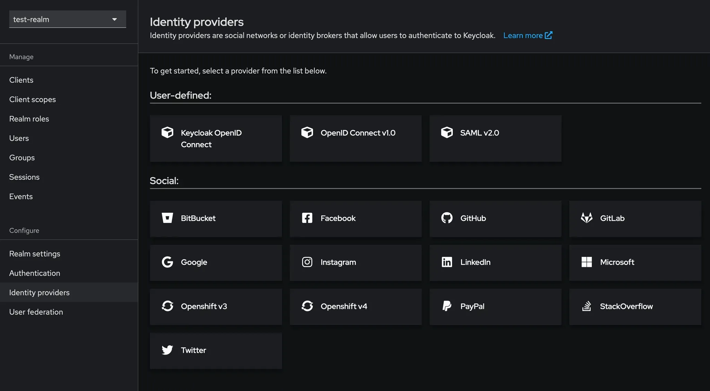This screenshot has width=710, height=391.
Task: Click the Configure section heading
Action: click(24, 231)
